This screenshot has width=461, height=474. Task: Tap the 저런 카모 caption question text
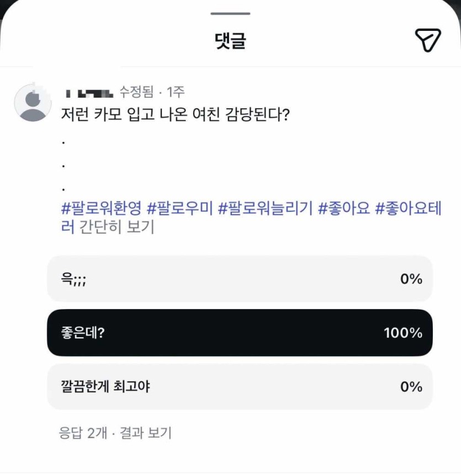pyautogui.click(x=176, y=116)
